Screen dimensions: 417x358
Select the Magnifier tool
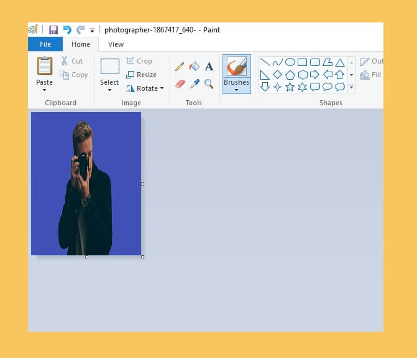click(209, 84)
